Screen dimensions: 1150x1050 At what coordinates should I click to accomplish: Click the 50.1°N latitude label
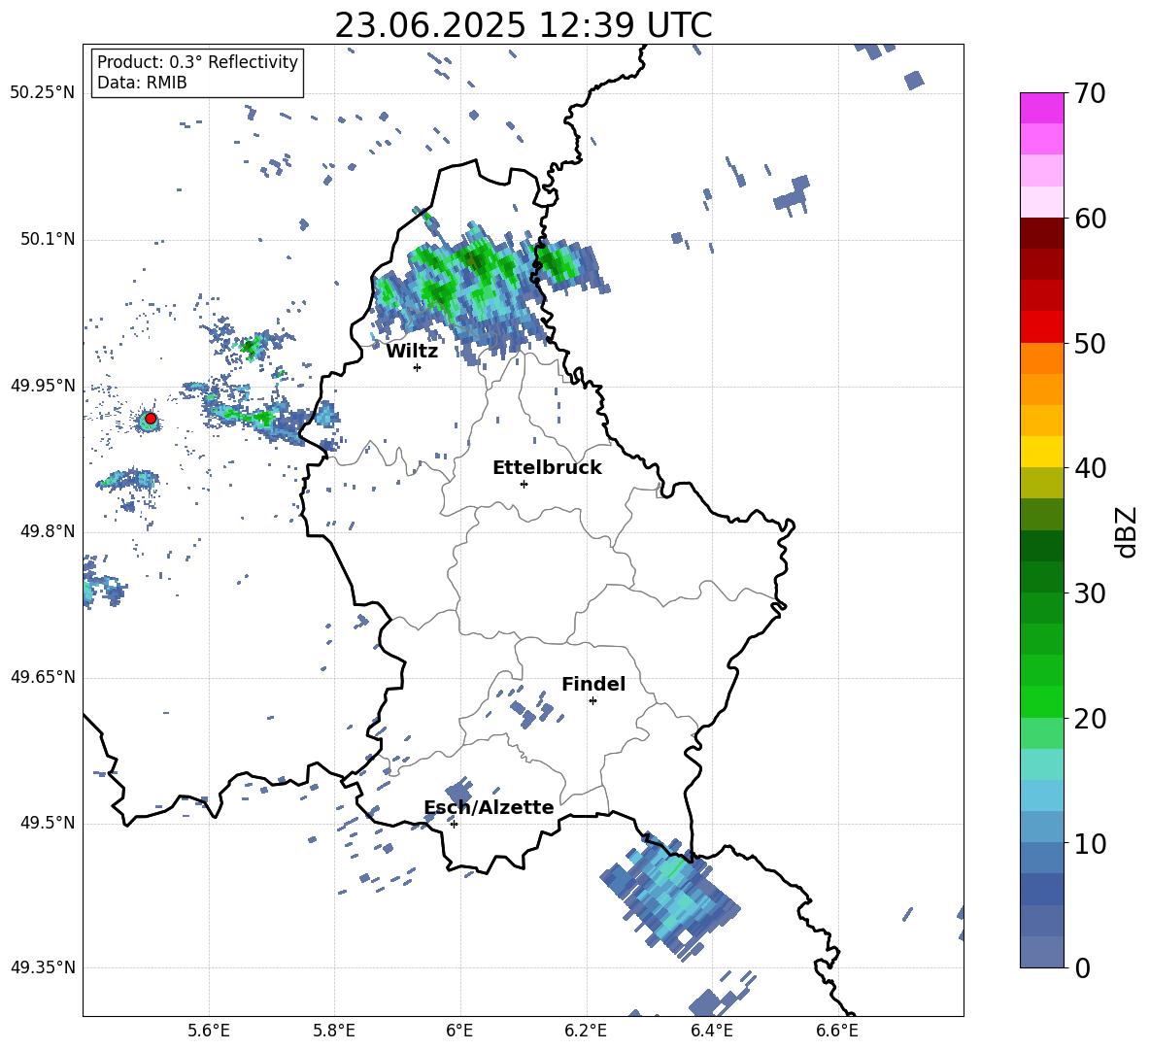(x=48, y=240)
